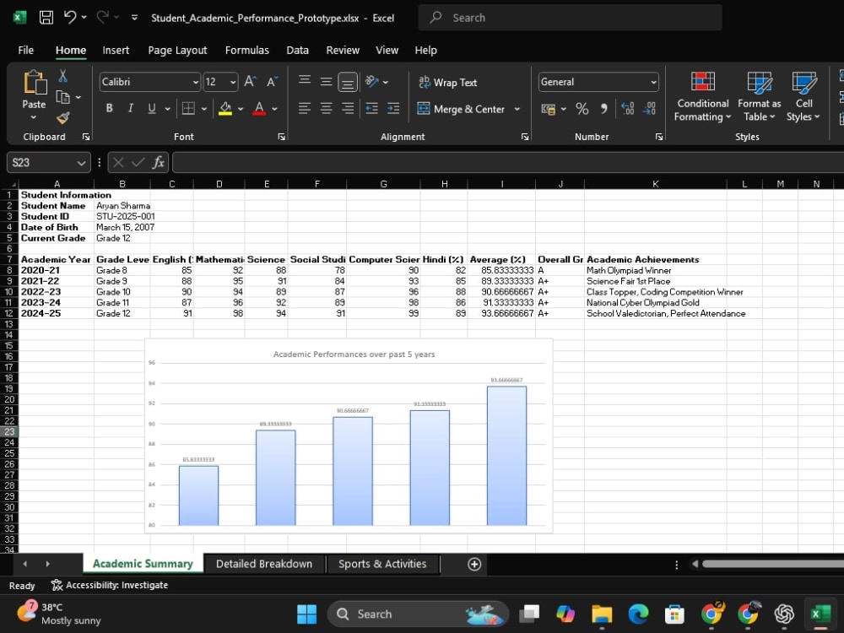The image size is (844, 633).
Task: Click the Save icon in title bar
Action: pos(46,17)
